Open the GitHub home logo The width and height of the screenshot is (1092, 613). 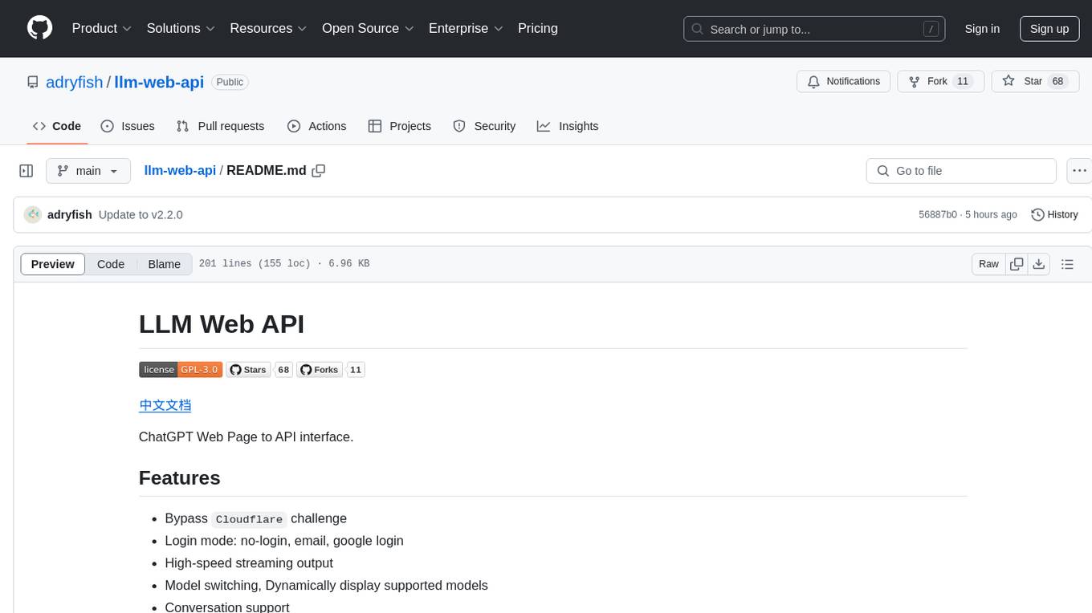39,28
